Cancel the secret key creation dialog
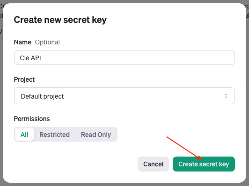The width and height of the screenshot is (249, 186). click(x=153, y=164)
